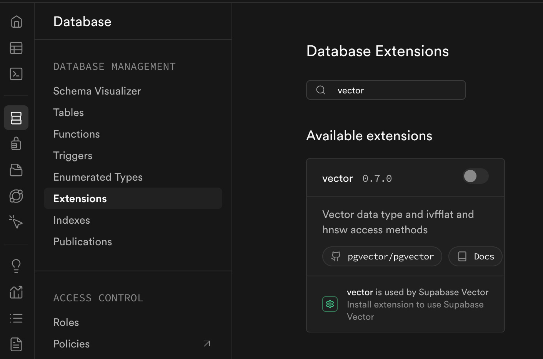This screenshot has width=543, height=359.
Task: Open the Reports section
Action: tap(16, 292)
